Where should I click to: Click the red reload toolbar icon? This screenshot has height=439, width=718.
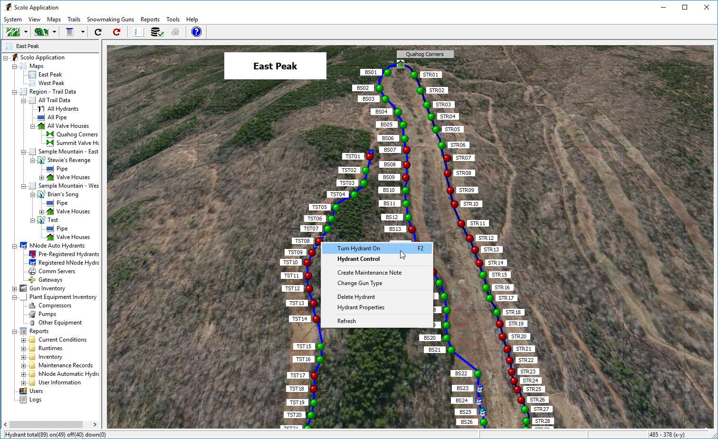click(x=116, y=32)
